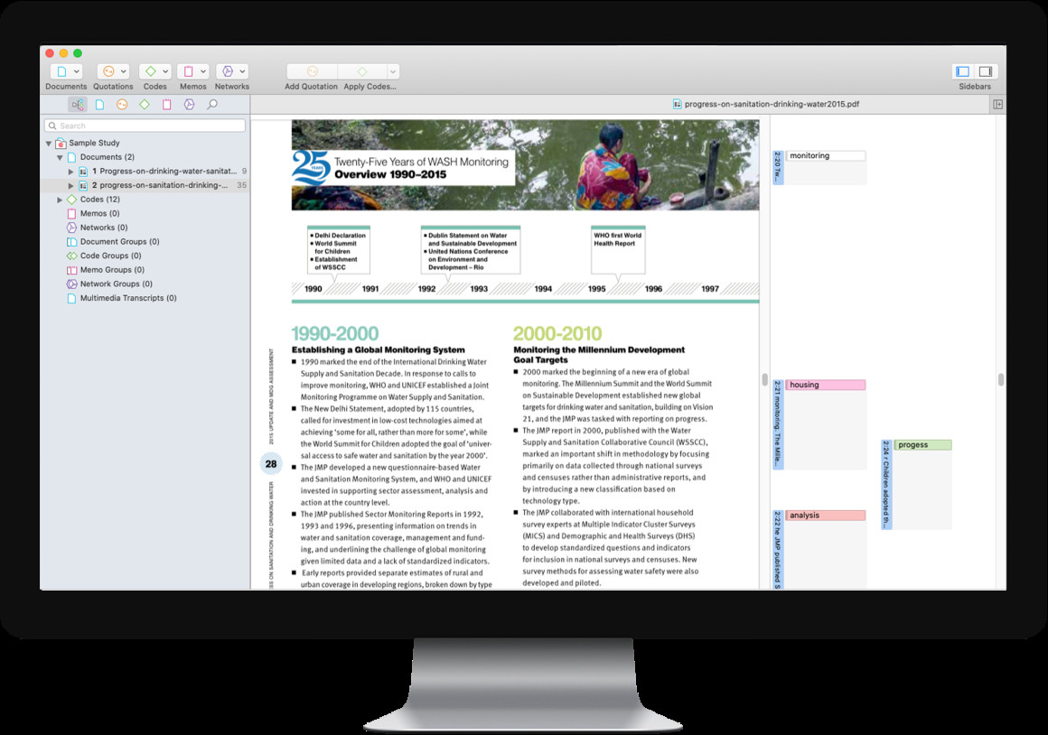Toggle the right sidebar button

(985, 71)
